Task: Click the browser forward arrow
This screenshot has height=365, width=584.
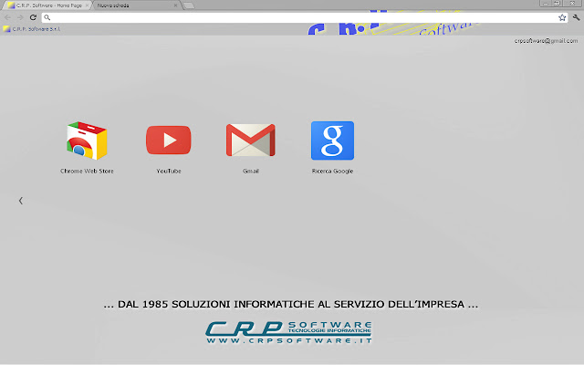Action: pyautogui.click(x=20, y=17)
